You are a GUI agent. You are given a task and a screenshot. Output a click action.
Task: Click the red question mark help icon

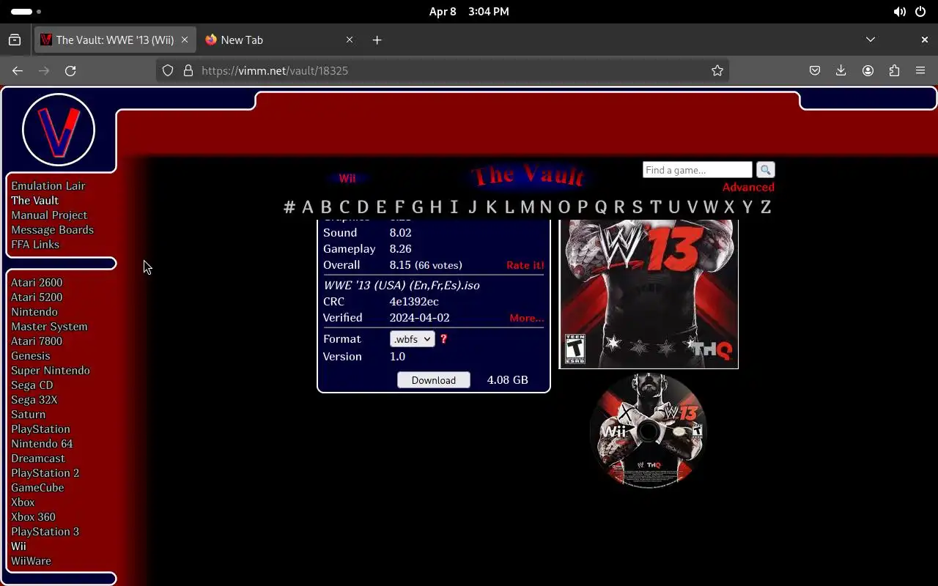click(443, 339)
